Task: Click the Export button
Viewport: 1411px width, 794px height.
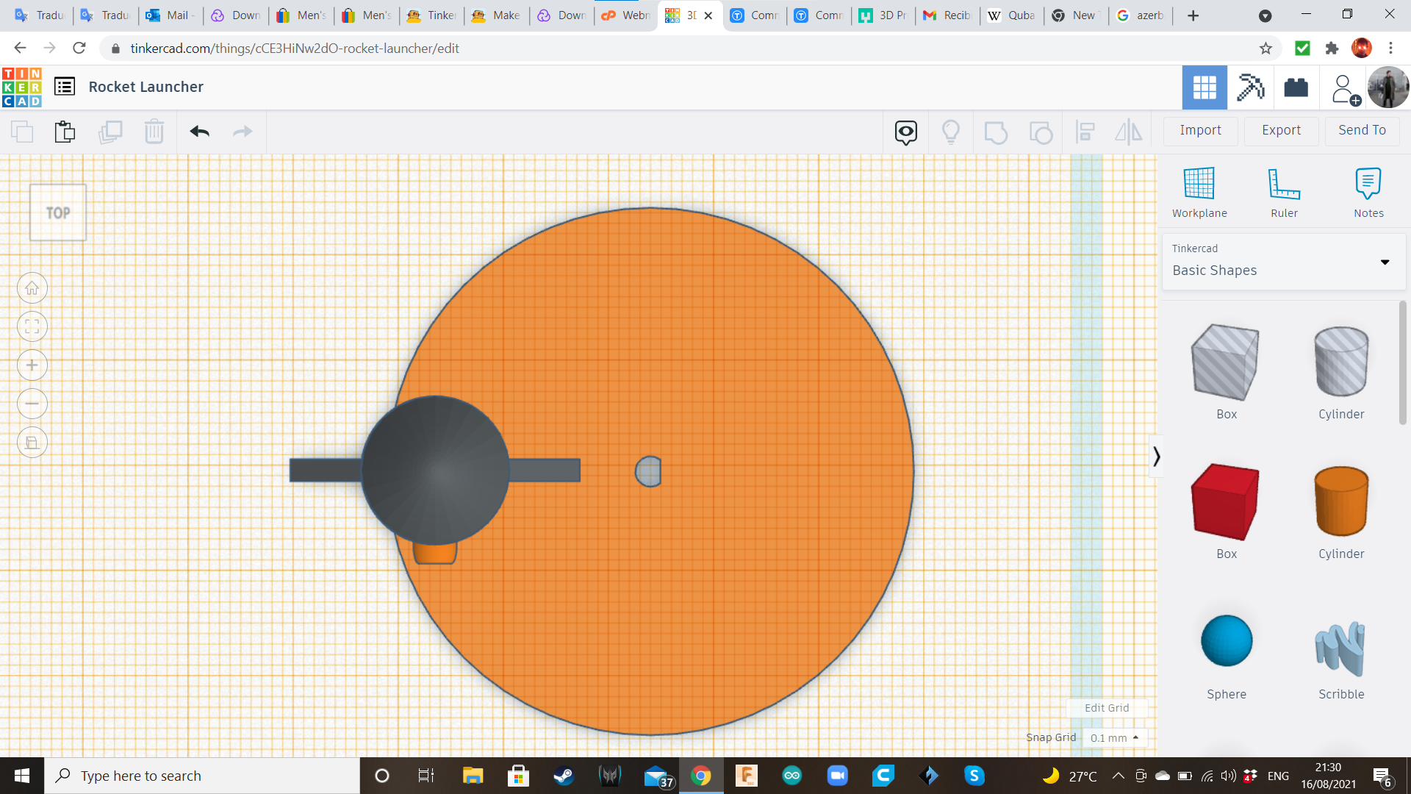Action: coord(1281,130)
